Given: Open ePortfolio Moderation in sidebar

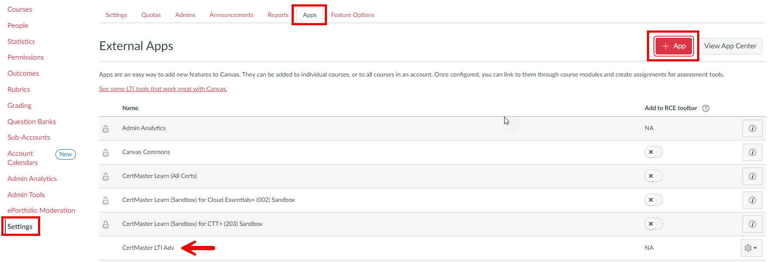Looking at the screenshot, I should (x=41, y=210).
